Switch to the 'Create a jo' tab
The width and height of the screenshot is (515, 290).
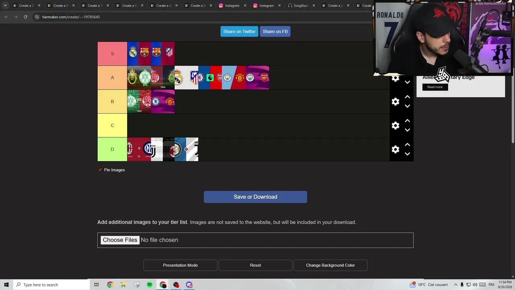click(x=335, y=6)
